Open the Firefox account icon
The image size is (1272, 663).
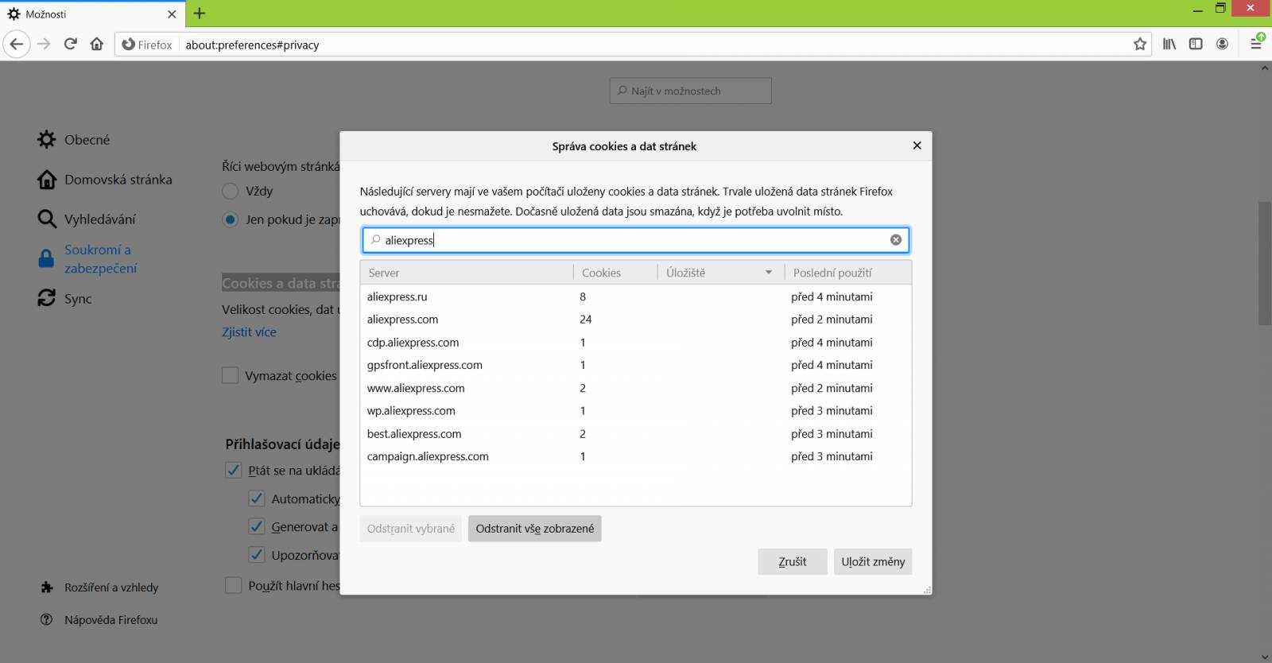pyautogui.click(x=1223, y=45)
